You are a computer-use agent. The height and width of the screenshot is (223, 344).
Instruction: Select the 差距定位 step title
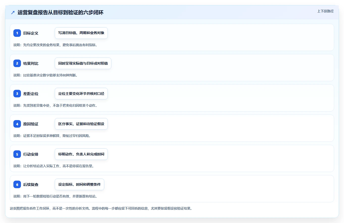click(x=31, y=94)
